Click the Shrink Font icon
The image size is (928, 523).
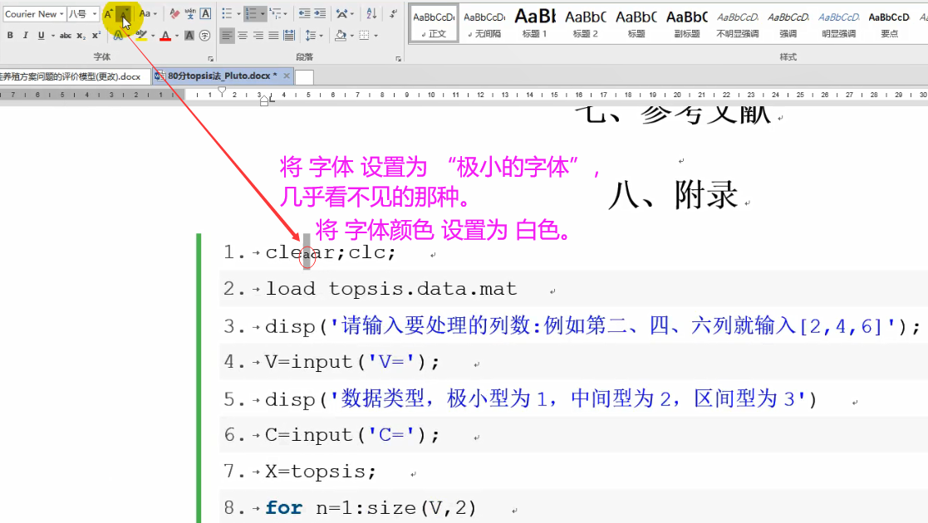(x=124, y=14)
